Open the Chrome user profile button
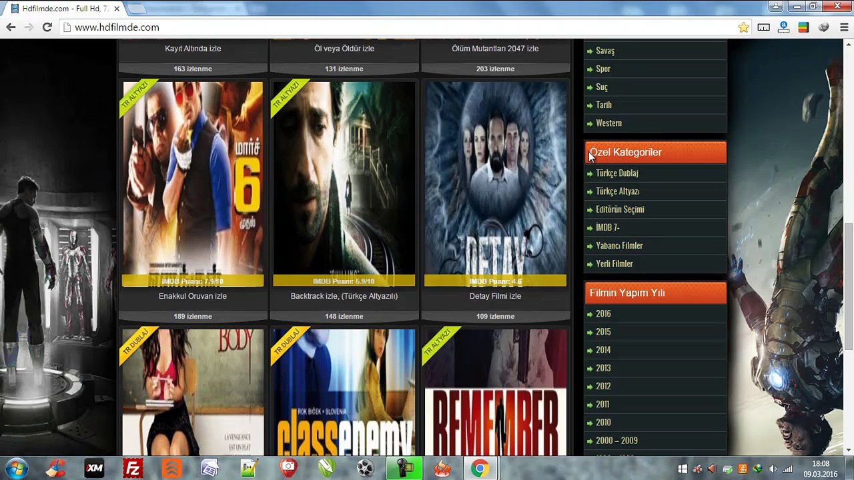This screenshot has height=480, width=854. pyautogui.click(x=776, y=7)
